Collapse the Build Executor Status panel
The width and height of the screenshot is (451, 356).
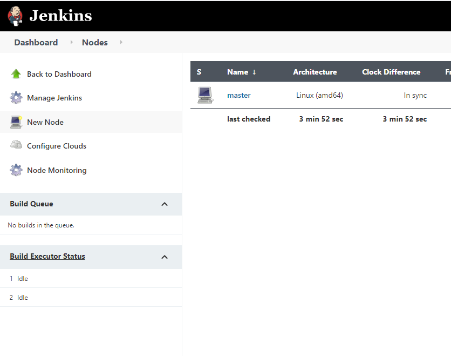165,257
